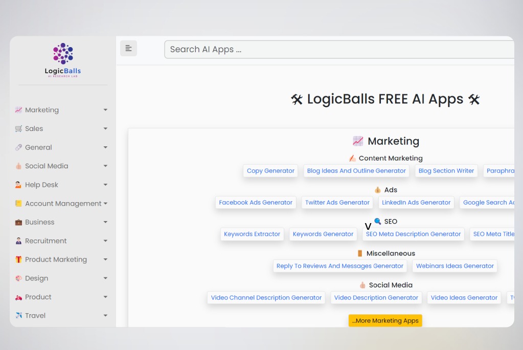Open the Help Desk sidebar menu item

[62, 185]
